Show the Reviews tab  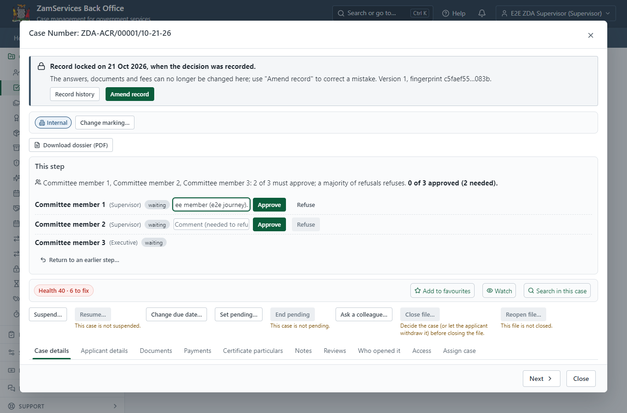pyautogui.click(x=335, y=351)
